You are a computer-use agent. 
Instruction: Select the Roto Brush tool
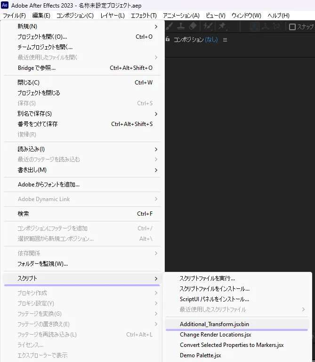(208, 26)
